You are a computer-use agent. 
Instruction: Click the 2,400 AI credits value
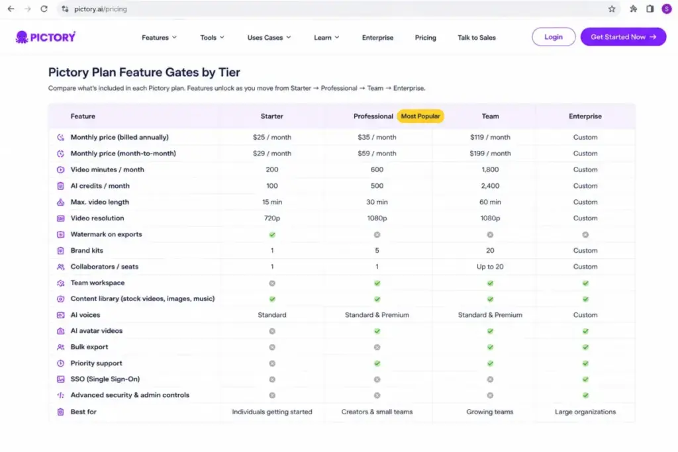490,186
